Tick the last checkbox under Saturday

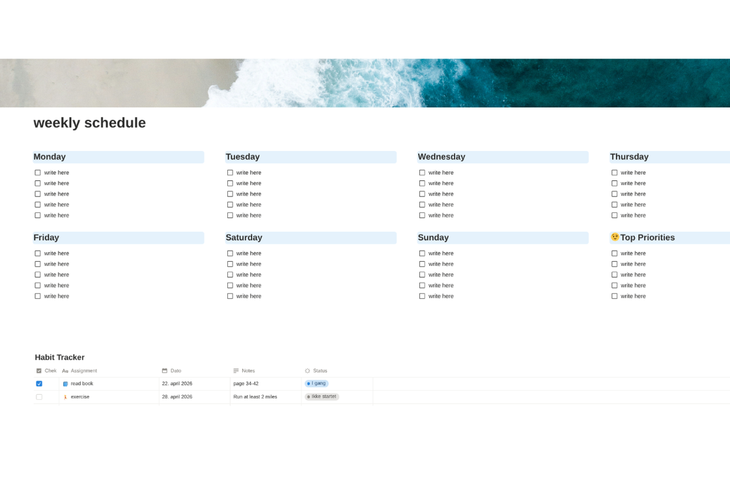[230, 296]
